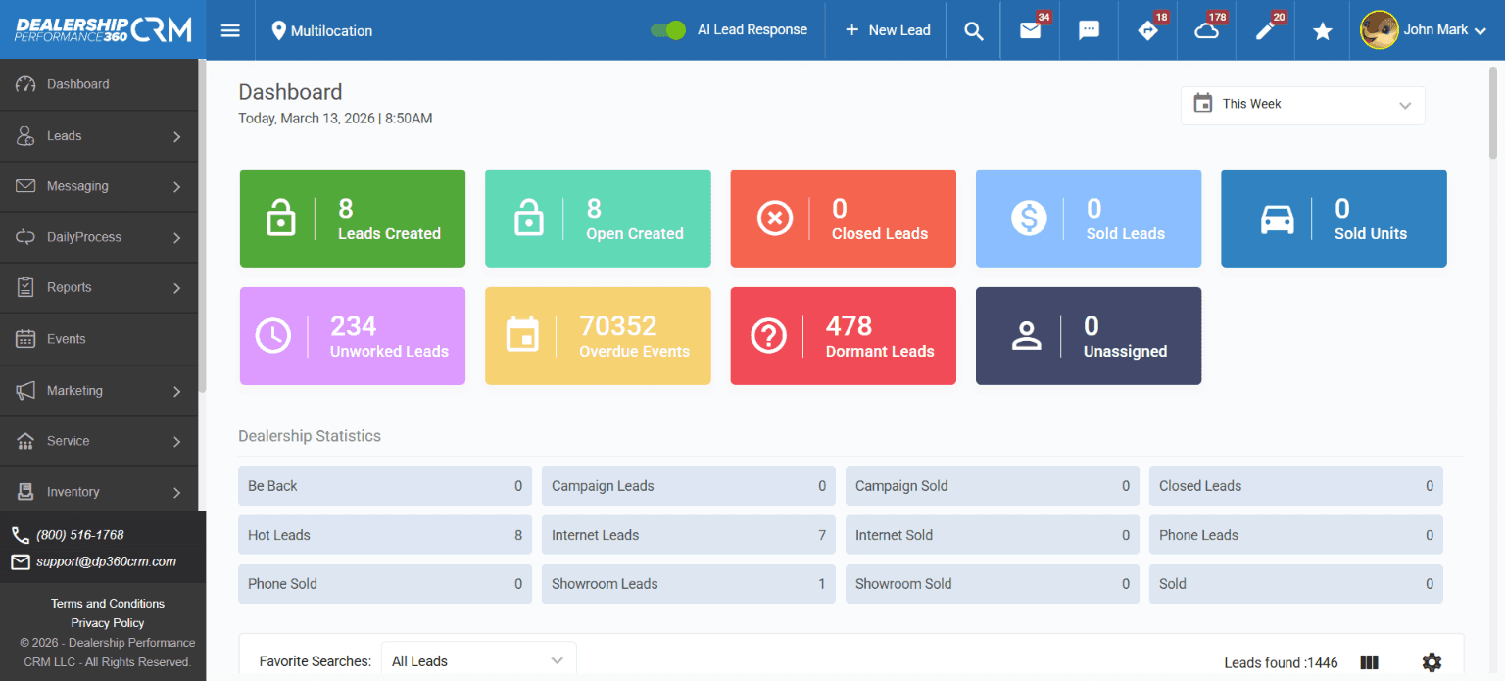Expand the Inventory submenu chevron
Image resolution: width=1505 pixels, height=681 pixels.
[177, 493]
